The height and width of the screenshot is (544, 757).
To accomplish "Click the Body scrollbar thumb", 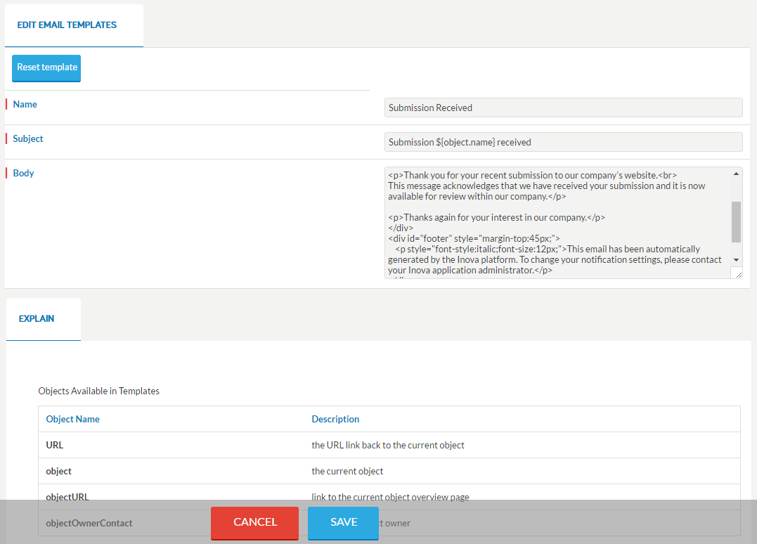I will coord(736,221).
